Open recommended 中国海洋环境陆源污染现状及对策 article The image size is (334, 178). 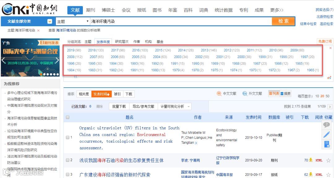point(32,108)
